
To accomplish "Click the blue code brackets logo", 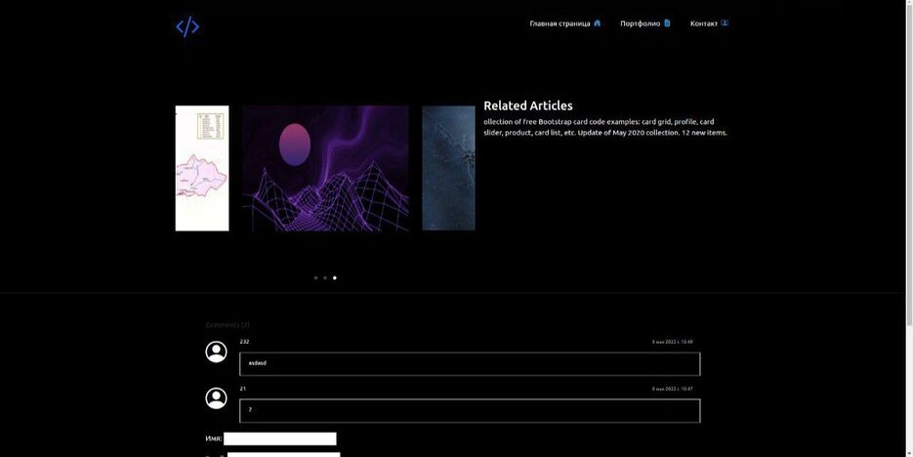I will (x=187, y=27).
